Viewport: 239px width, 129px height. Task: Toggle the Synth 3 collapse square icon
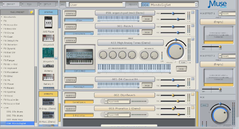[x=193, y=39]
